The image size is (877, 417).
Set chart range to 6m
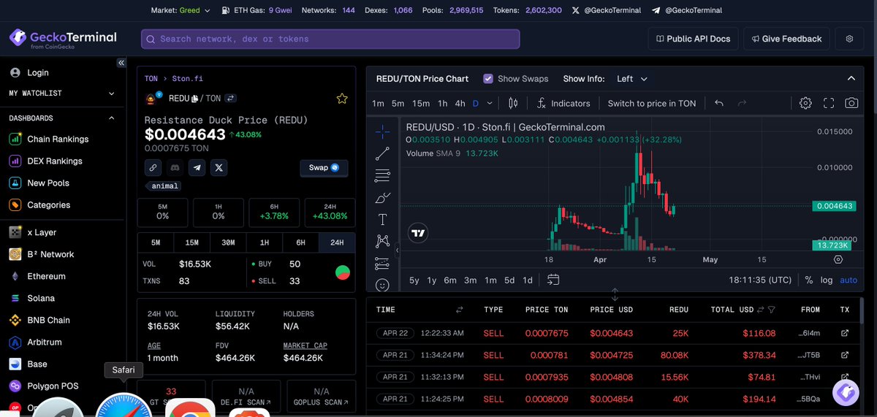(450, 280)
